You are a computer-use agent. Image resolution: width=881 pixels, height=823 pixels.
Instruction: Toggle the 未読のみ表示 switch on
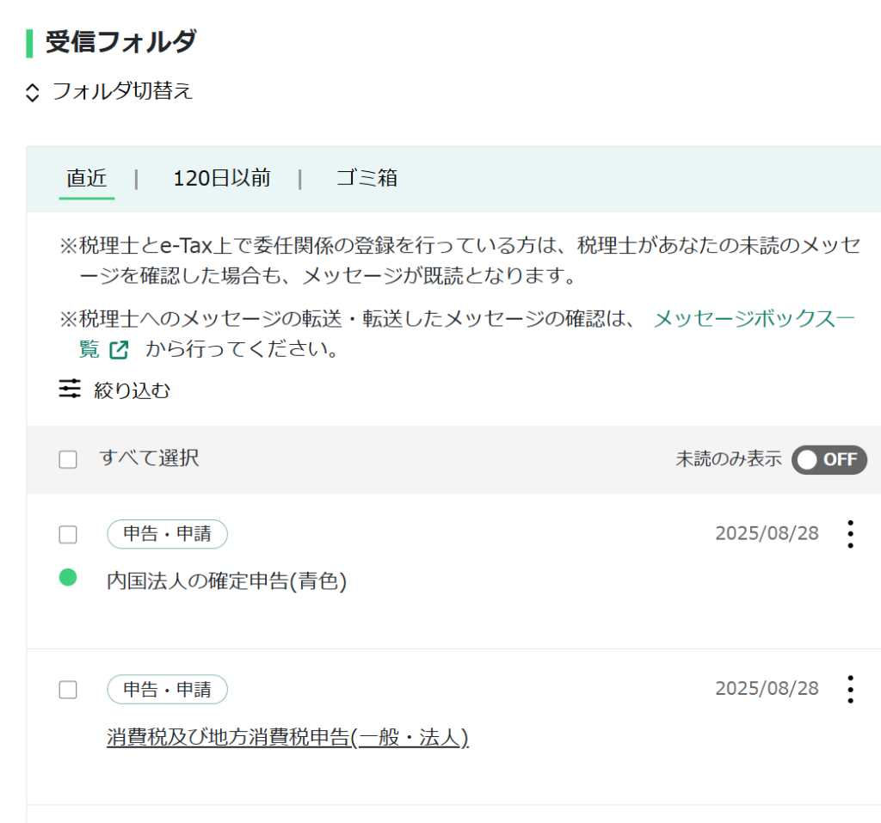pyautogui.click(x=829, y=459)
